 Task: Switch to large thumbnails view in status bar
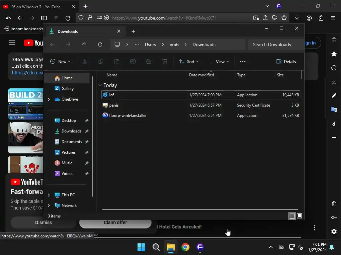click(x=299, y=216)
